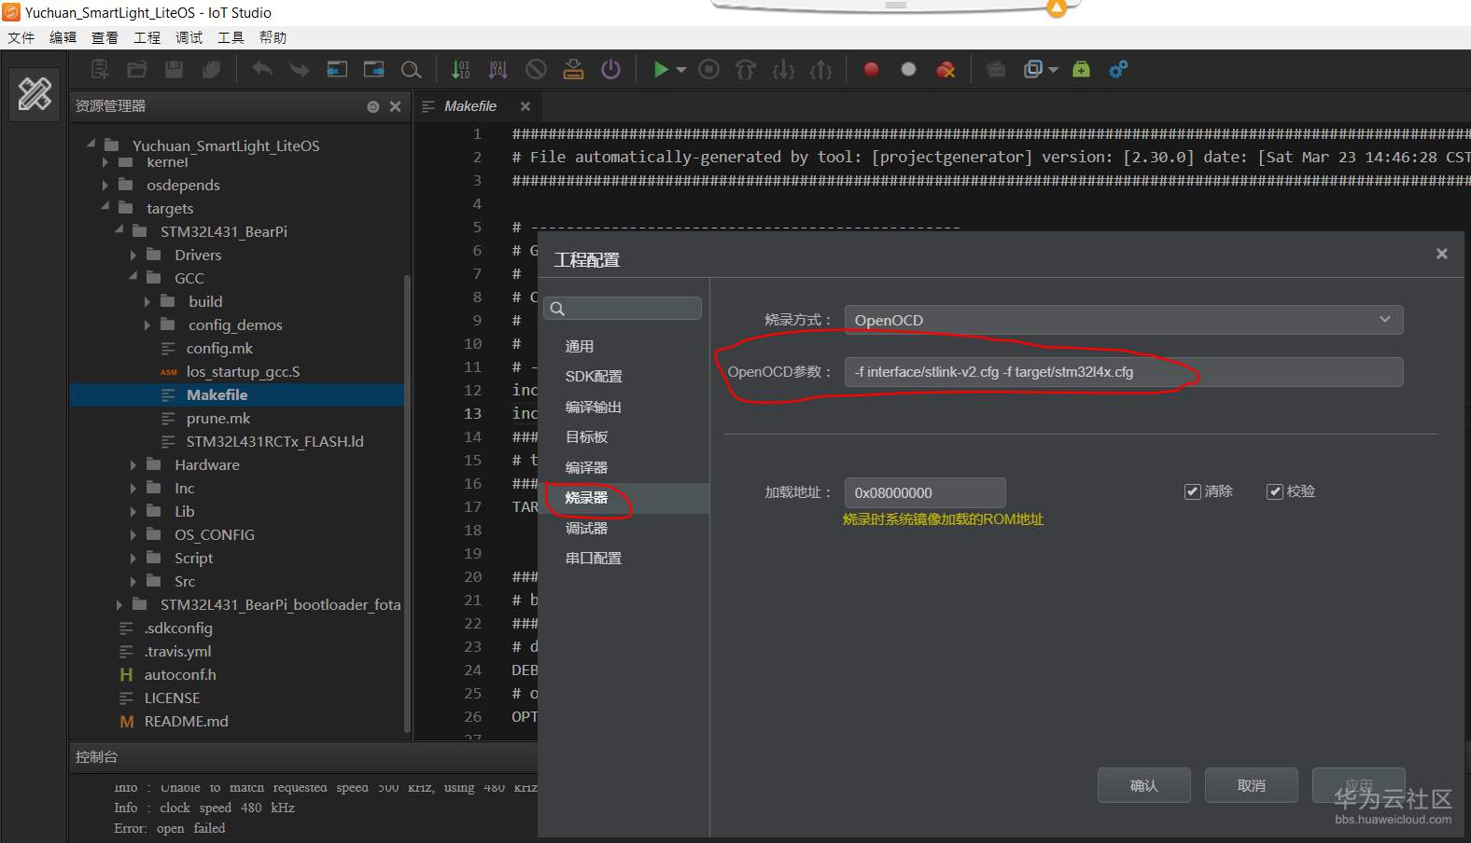Click the step over debug icon
1471x843 pixels.
coord(746,69)
